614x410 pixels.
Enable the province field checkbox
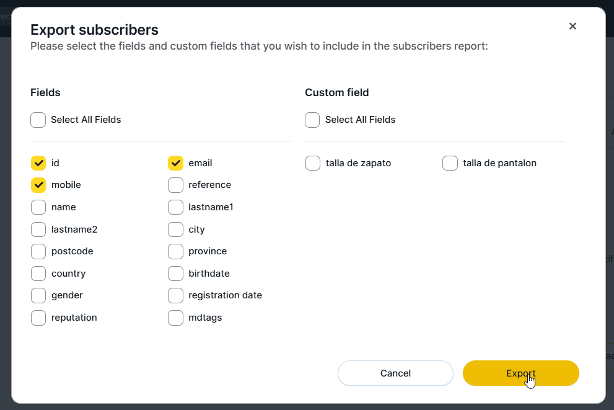click(x=176, y=251)
